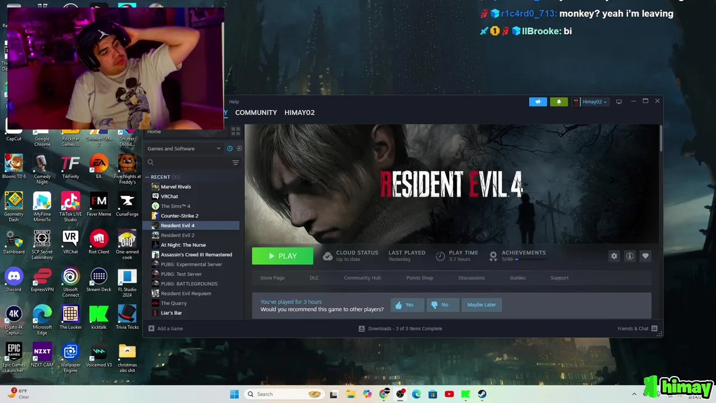Open ExpressVPN desktop icon
Screen dimensions: 716x403
coord(42,280)
